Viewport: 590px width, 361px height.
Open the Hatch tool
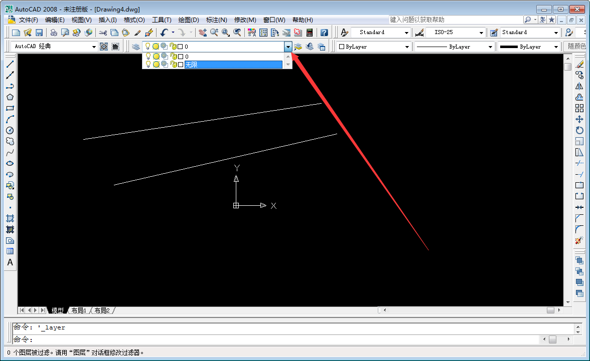[x=10, y=217]
